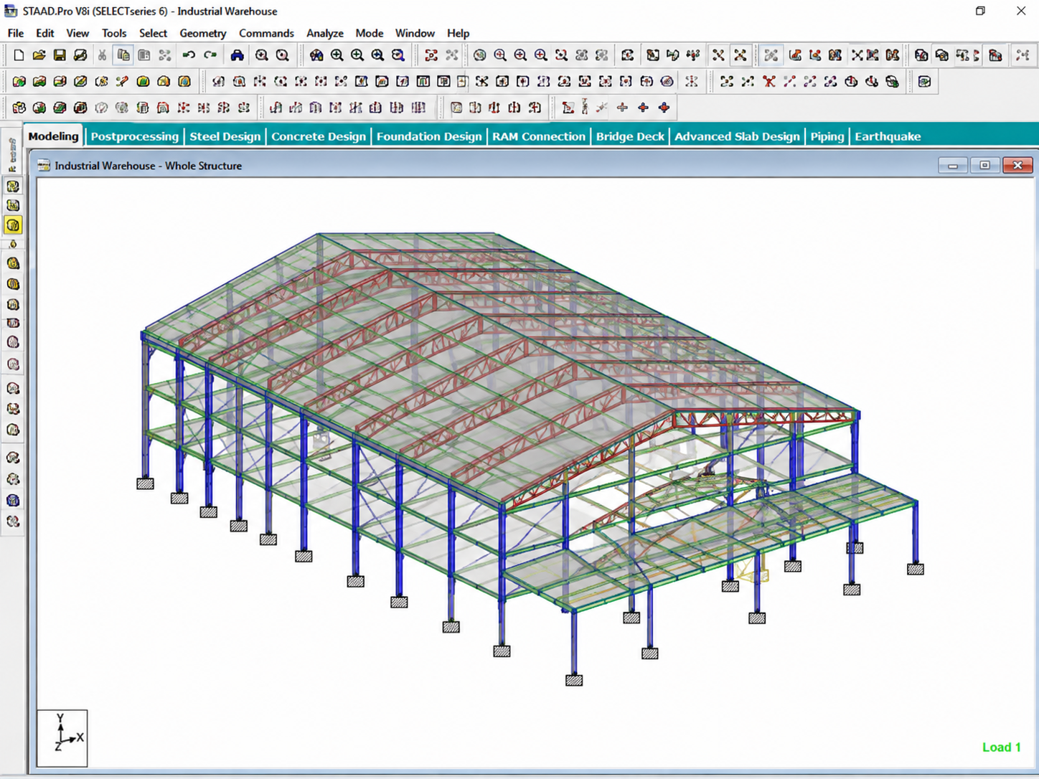Viewport: 1039px width, 779px height.
Task: Click the XYZ axis orientation indicator
Action: point(62,738)
